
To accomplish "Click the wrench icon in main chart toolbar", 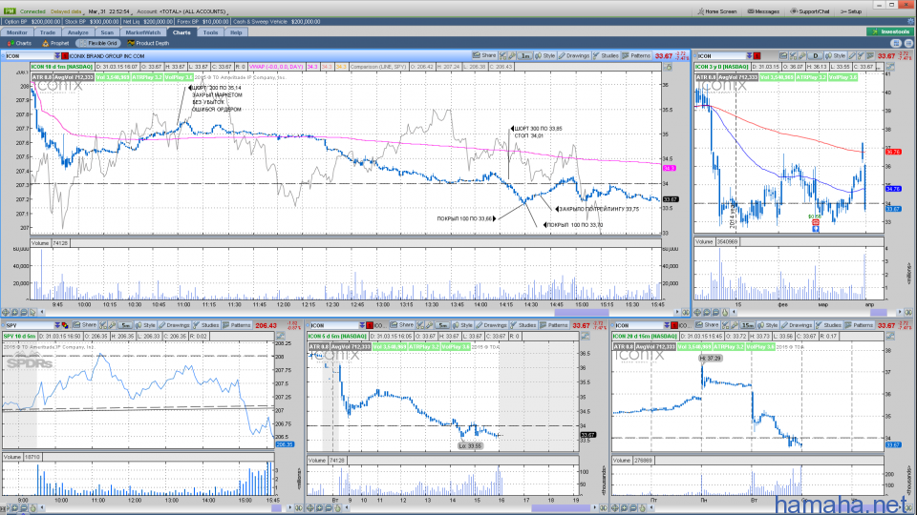I will tap(512, 55).
